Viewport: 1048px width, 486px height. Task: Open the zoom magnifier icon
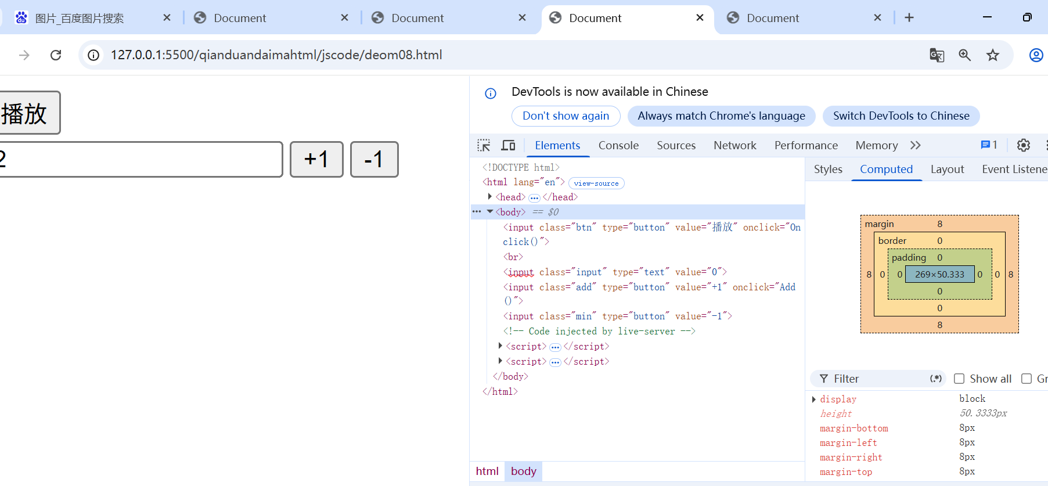[x=965, y=55]
